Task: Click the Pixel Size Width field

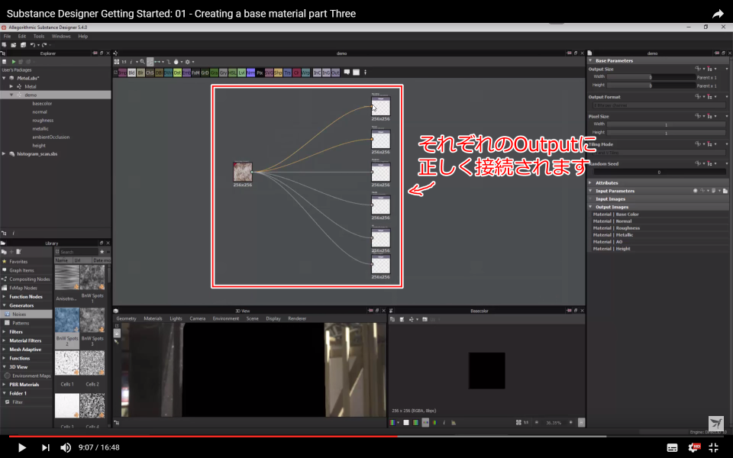Action: [x=666, y=124]
